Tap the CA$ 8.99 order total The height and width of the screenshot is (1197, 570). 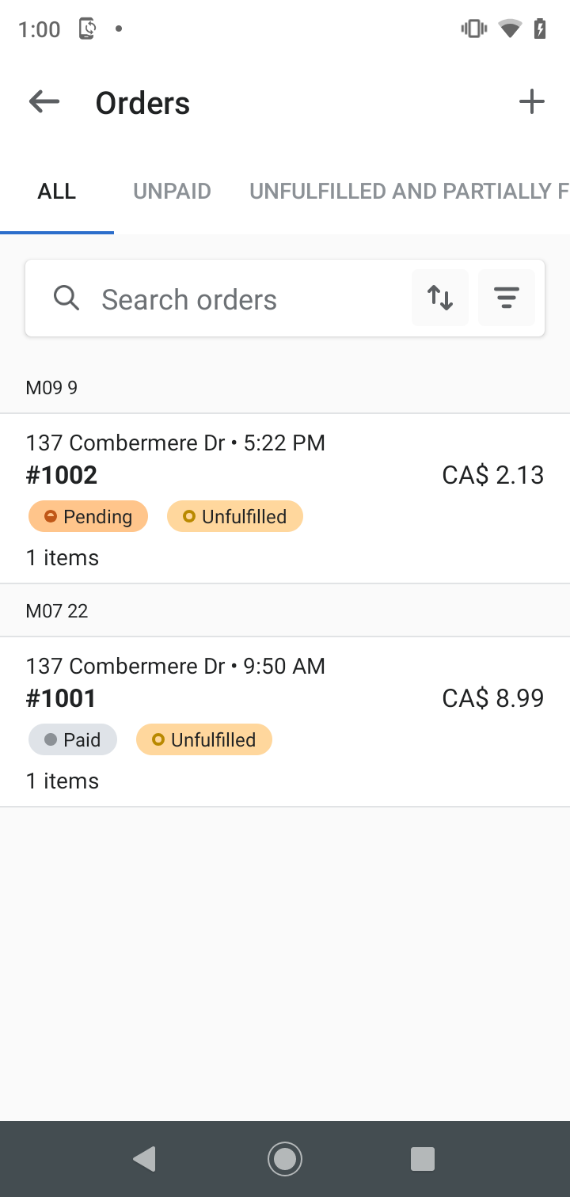(x=492, y=698)
